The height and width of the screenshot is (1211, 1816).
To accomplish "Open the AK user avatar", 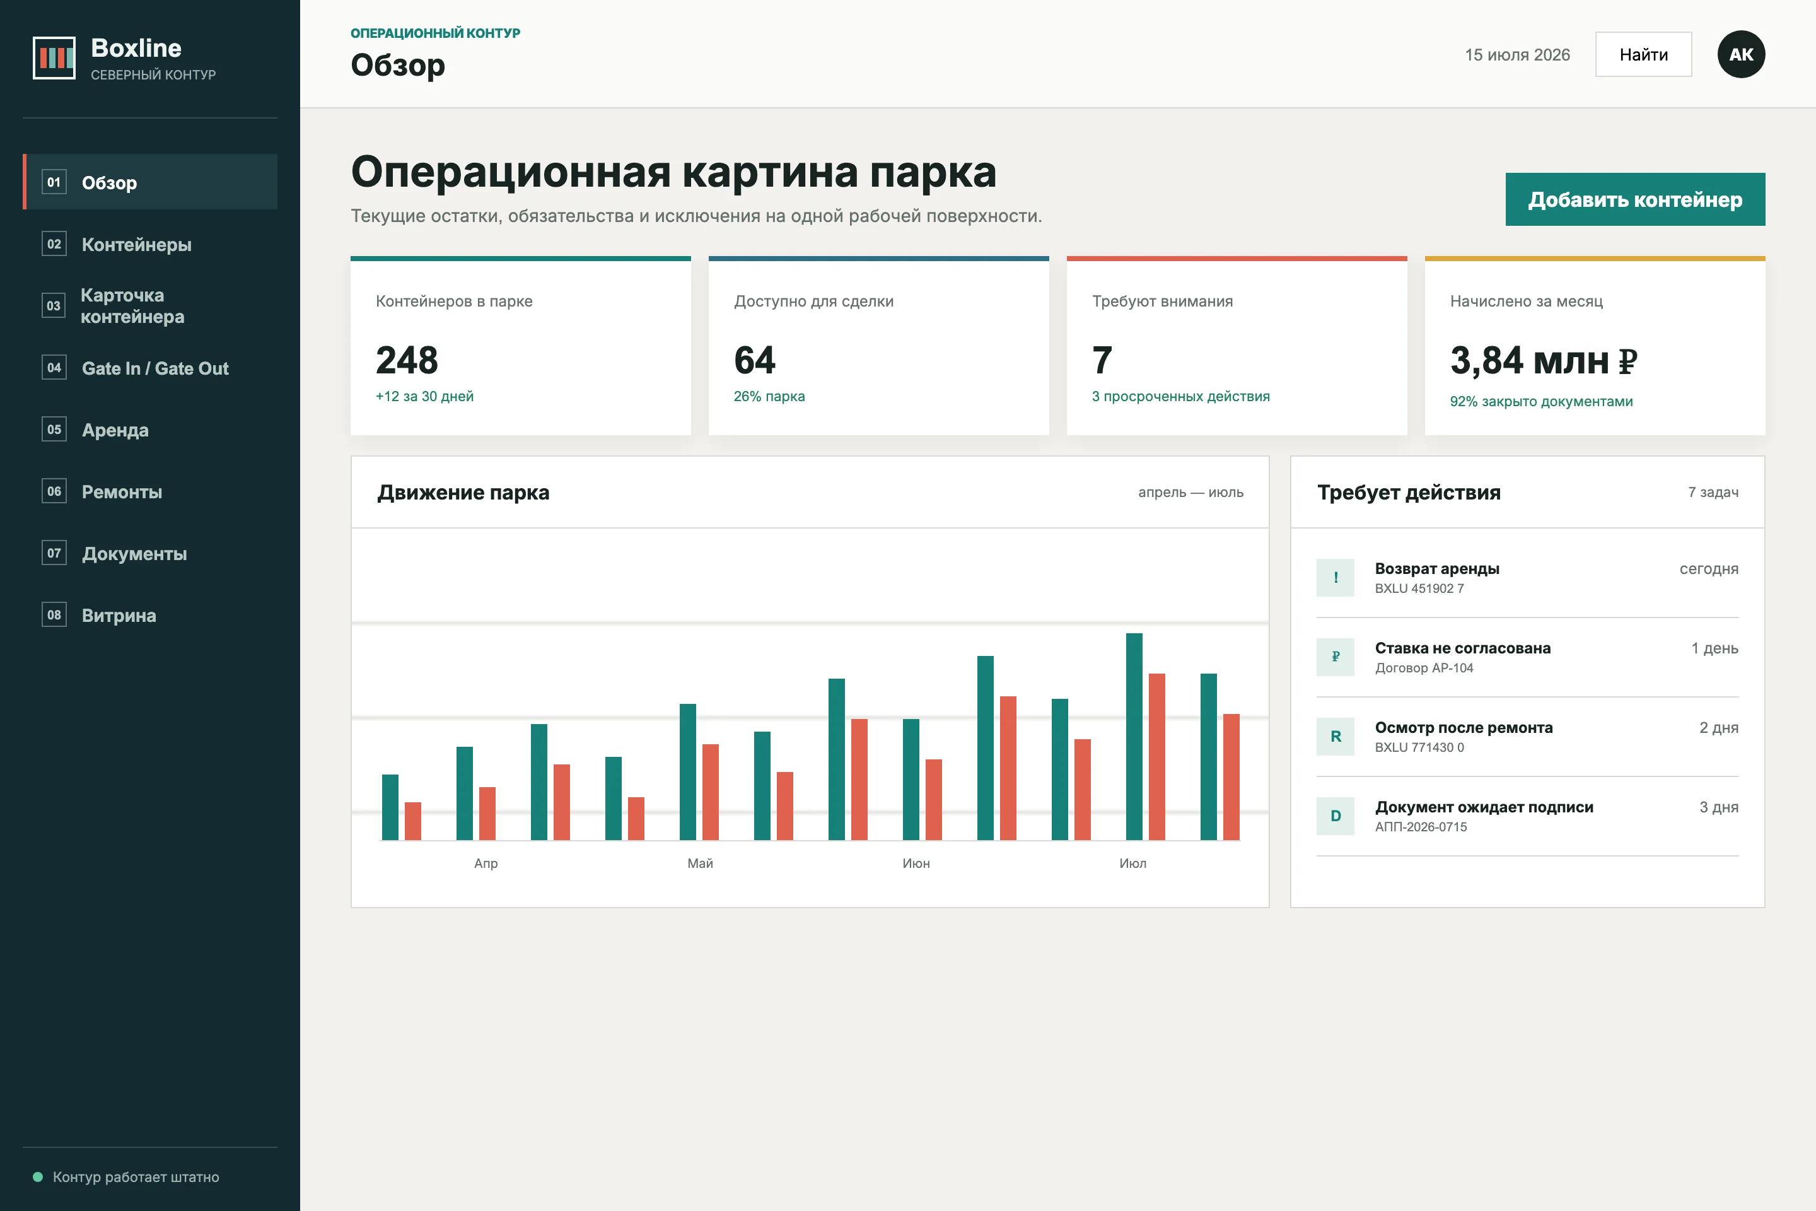I will click(1740, 54).
